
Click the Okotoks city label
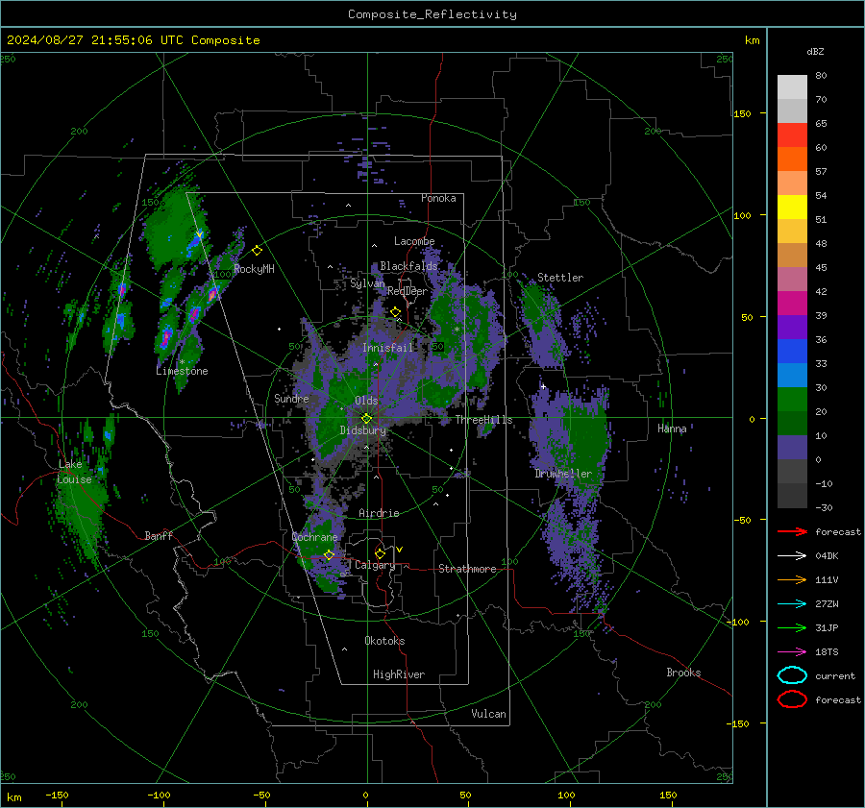(384, 641)
